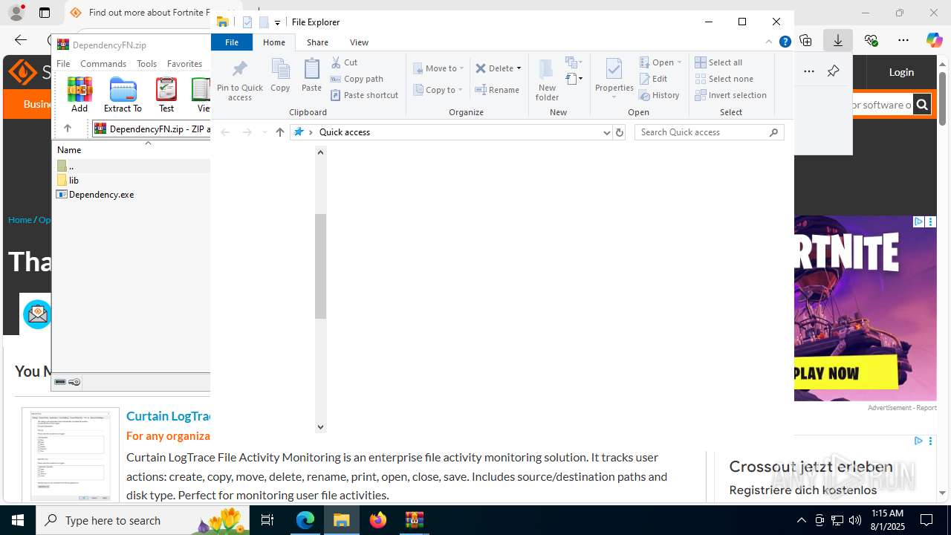Click Home breadcrumb link on webpage

pos(19,220)
